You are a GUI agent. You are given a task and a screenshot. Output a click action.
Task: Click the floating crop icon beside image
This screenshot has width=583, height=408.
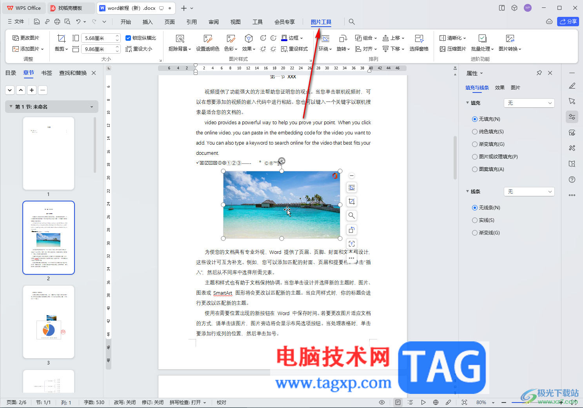point(352,201)
